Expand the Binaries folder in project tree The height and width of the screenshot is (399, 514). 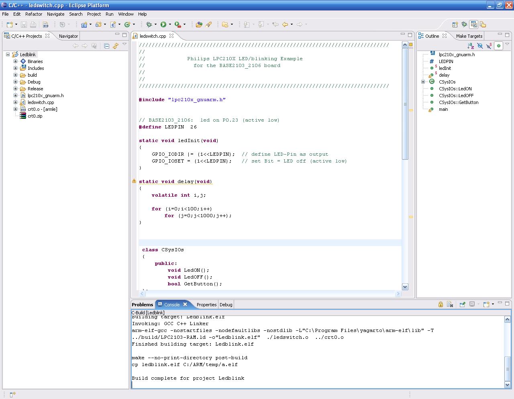[16, 61]
